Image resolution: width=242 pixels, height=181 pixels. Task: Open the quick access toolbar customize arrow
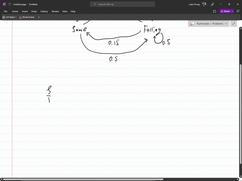click(39, 17)
